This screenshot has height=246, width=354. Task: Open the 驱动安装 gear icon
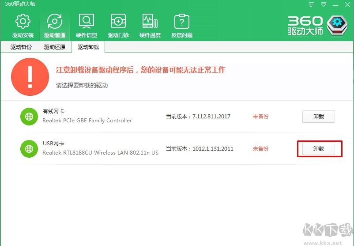point(23,22)
